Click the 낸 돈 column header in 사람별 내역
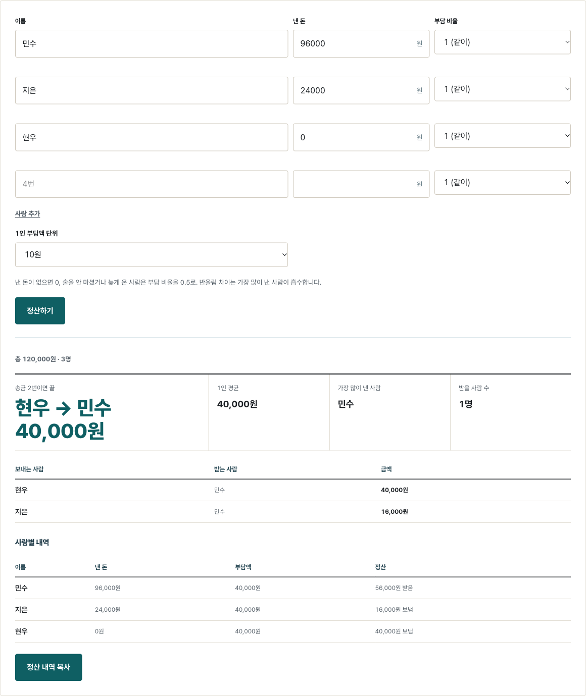The height and width of the screenshot is (696, 586). tap(101, 567)
